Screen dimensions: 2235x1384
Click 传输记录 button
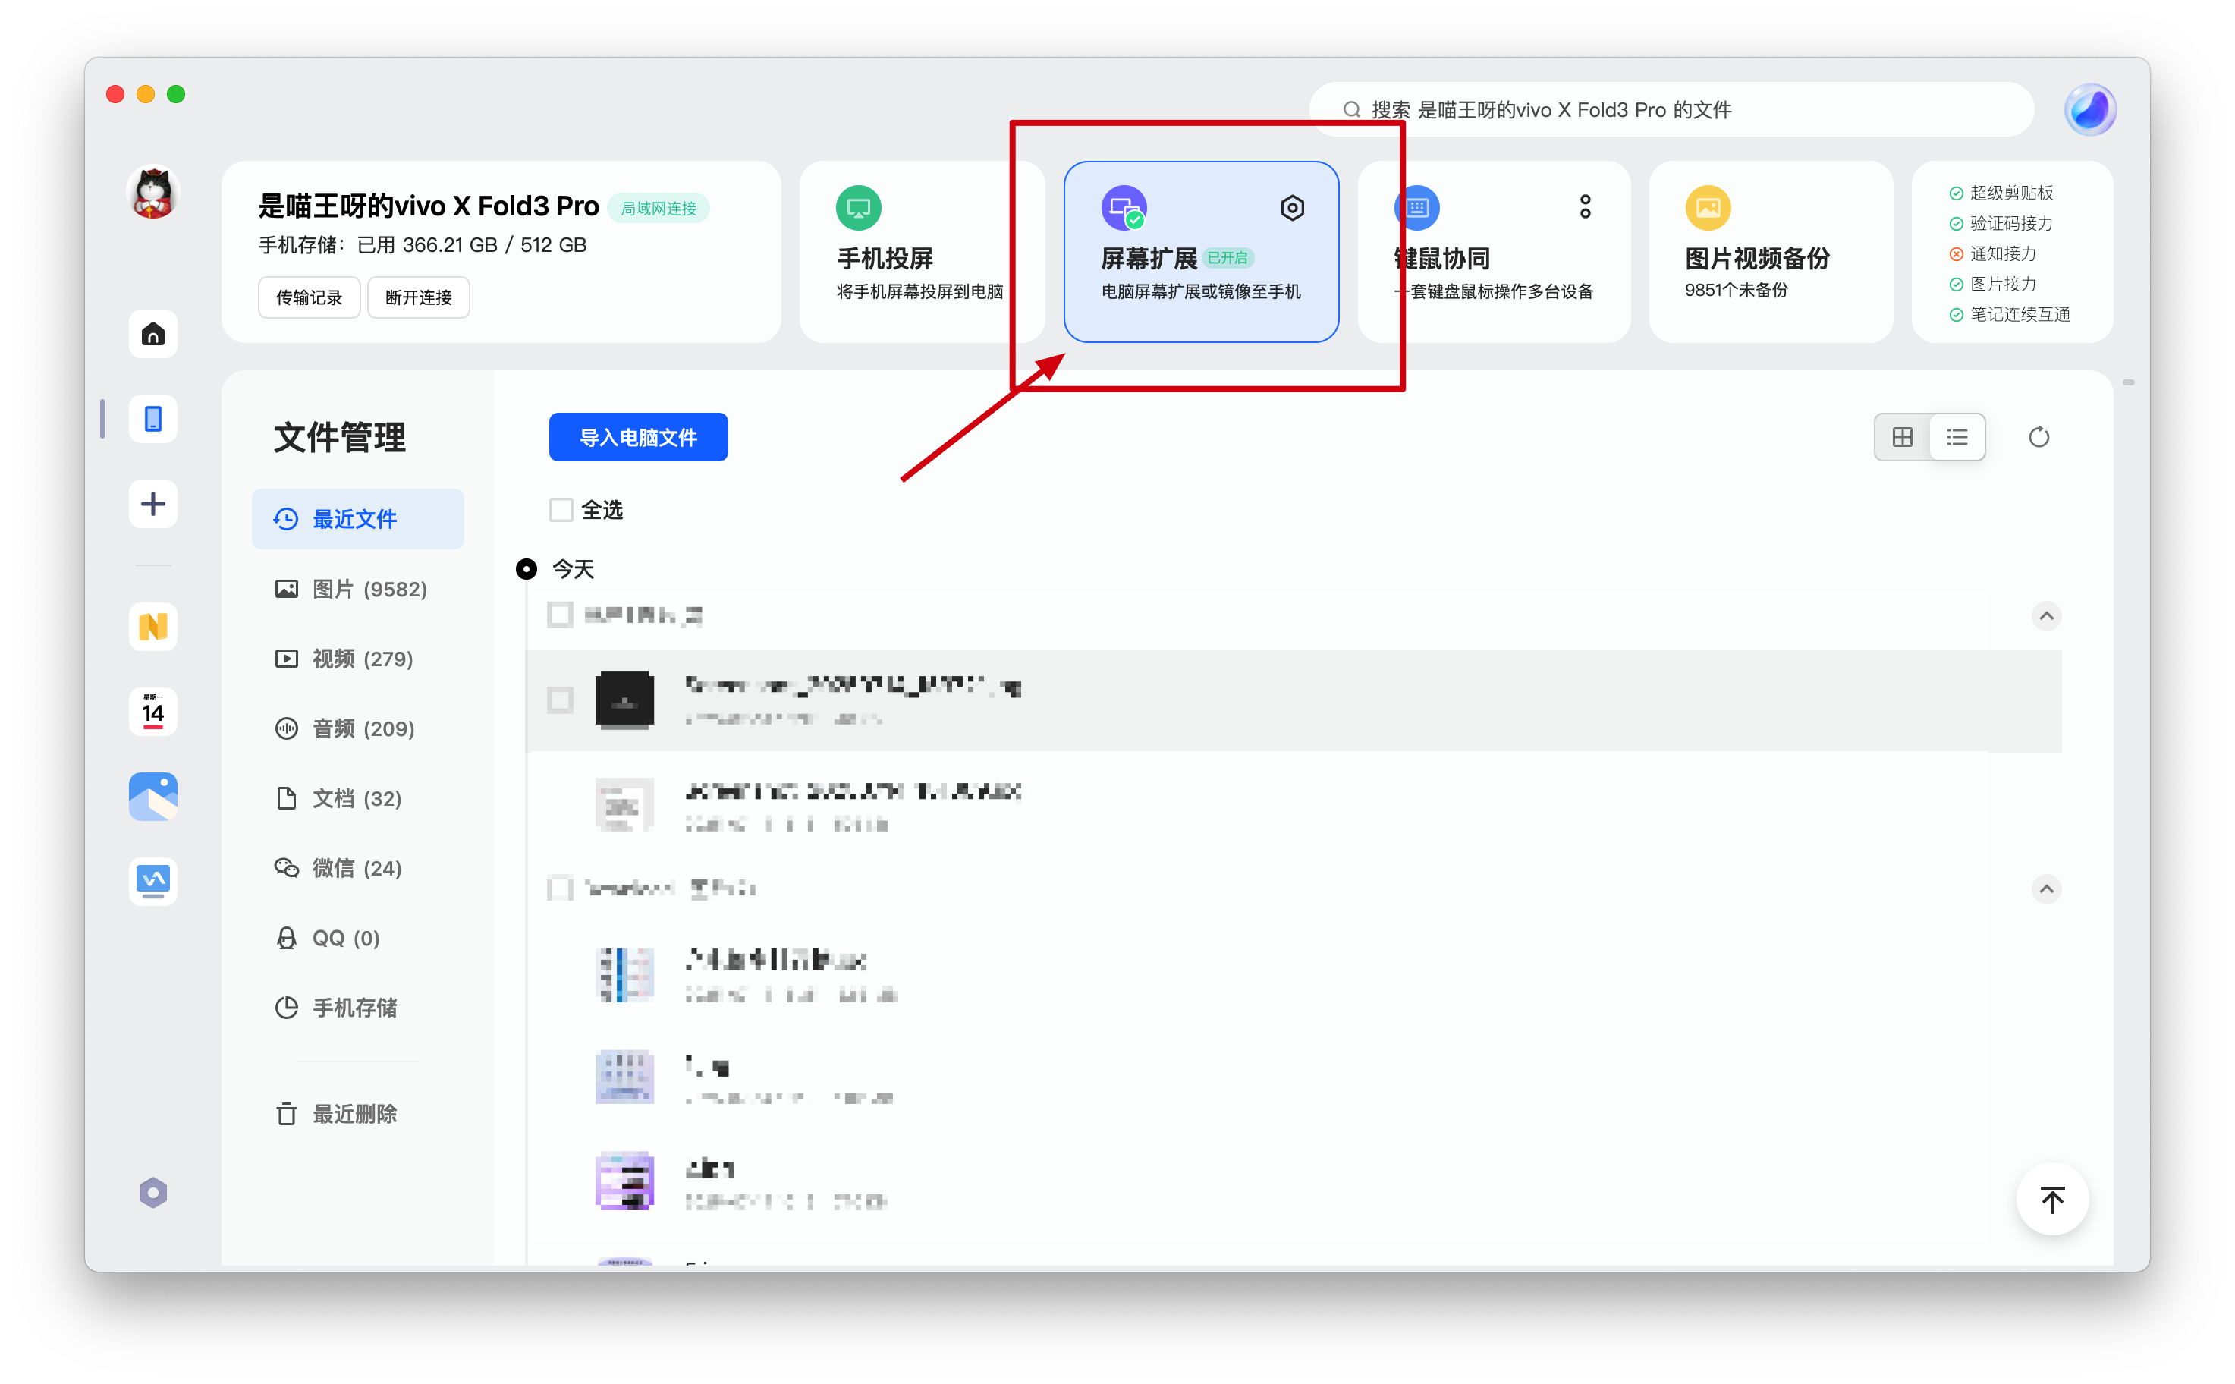310,297
